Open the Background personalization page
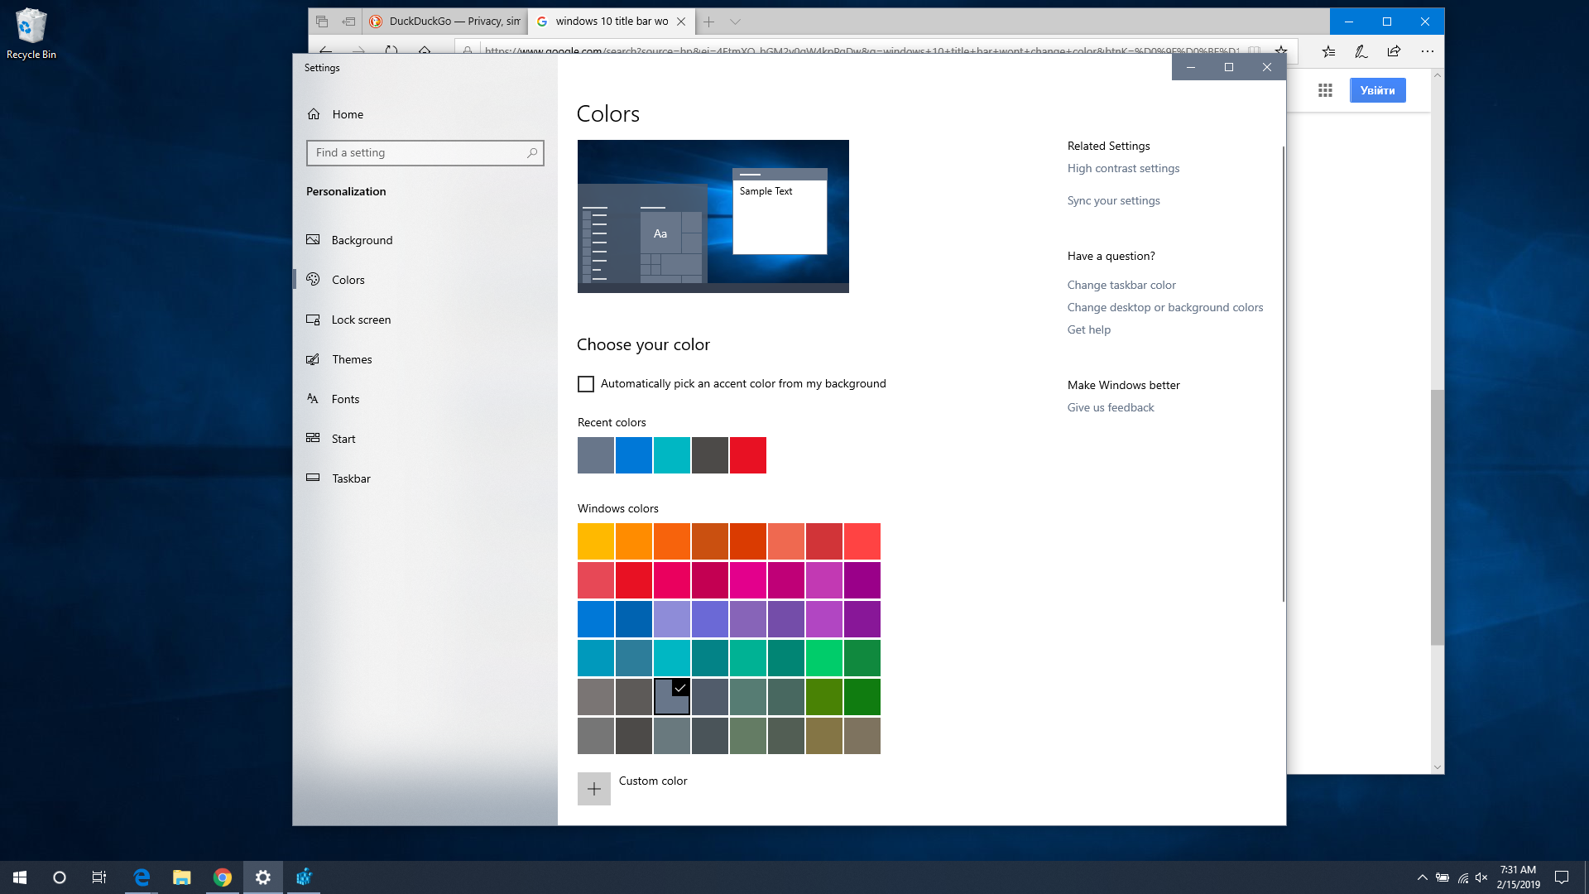Viewport: 1589px width, 894px height. pos(362,240)
